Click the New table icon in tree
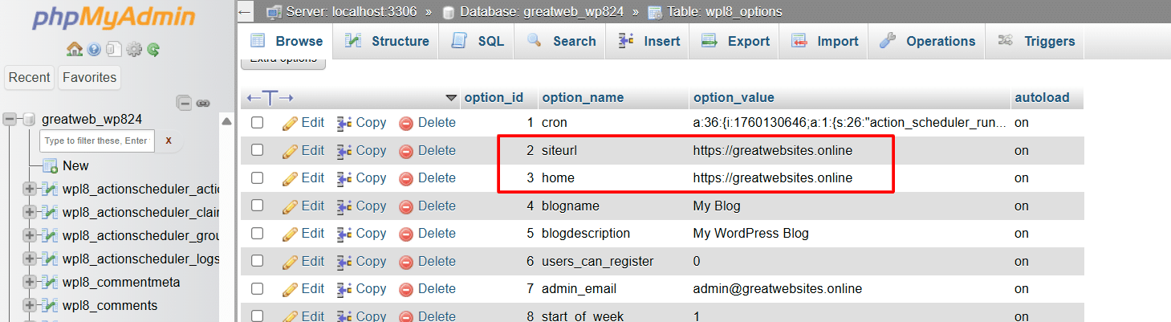Screen dimensions: 1171x322 50,165
